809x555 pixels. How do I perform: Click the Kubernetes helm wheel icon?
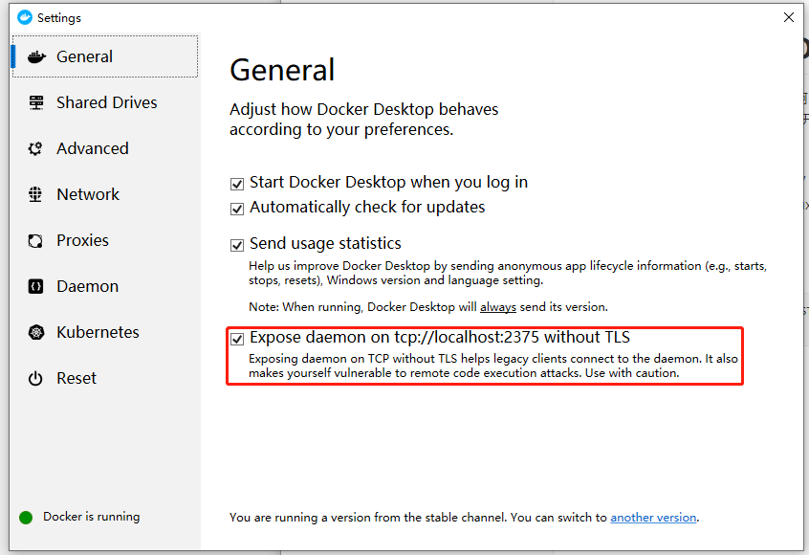click(36, 332)
